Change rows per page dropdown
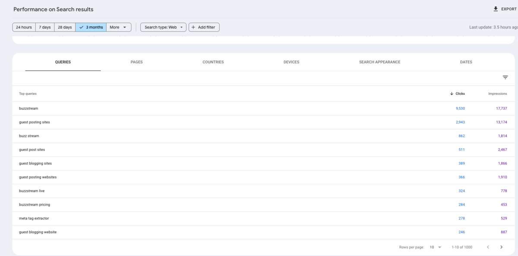 point(436,247)
